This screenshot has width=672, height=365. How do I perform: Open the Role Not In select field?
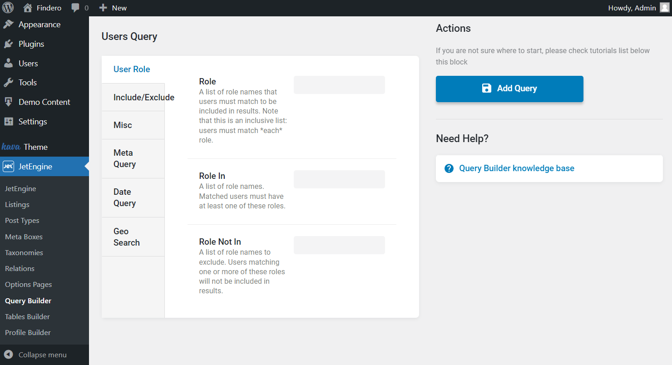point(339,245)
